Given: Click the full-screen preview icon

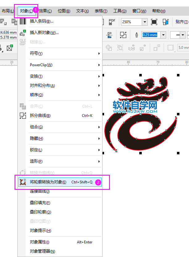Looking at the screenshot, I should point(154,22).
